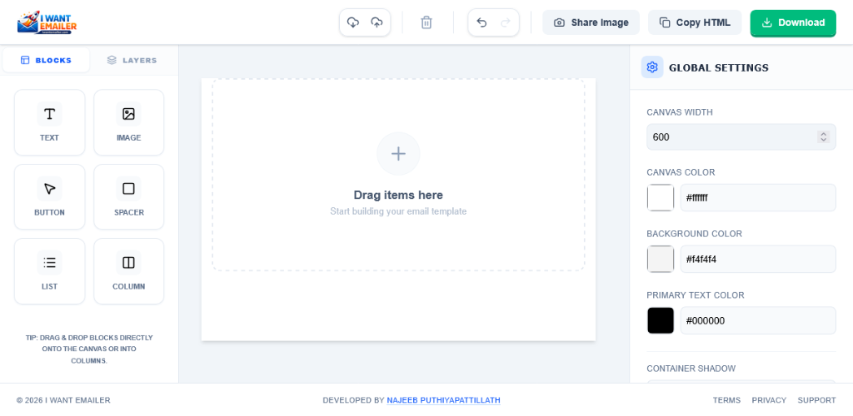
Task: Switch to the Layers tab
Action: (x=132, y=60)
